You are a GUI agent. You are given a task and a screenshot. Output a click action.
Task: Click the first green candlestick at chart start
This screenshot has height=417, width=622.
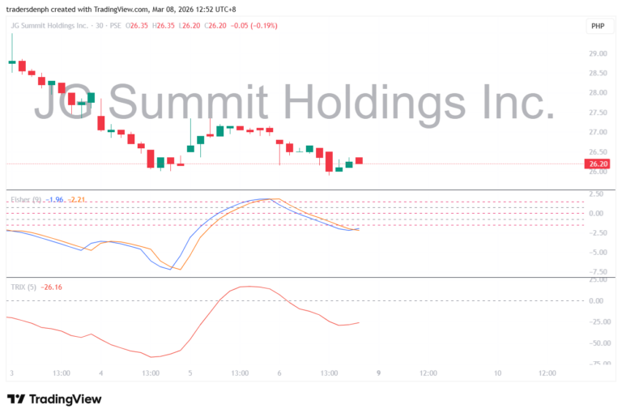[x=12, y=61]
